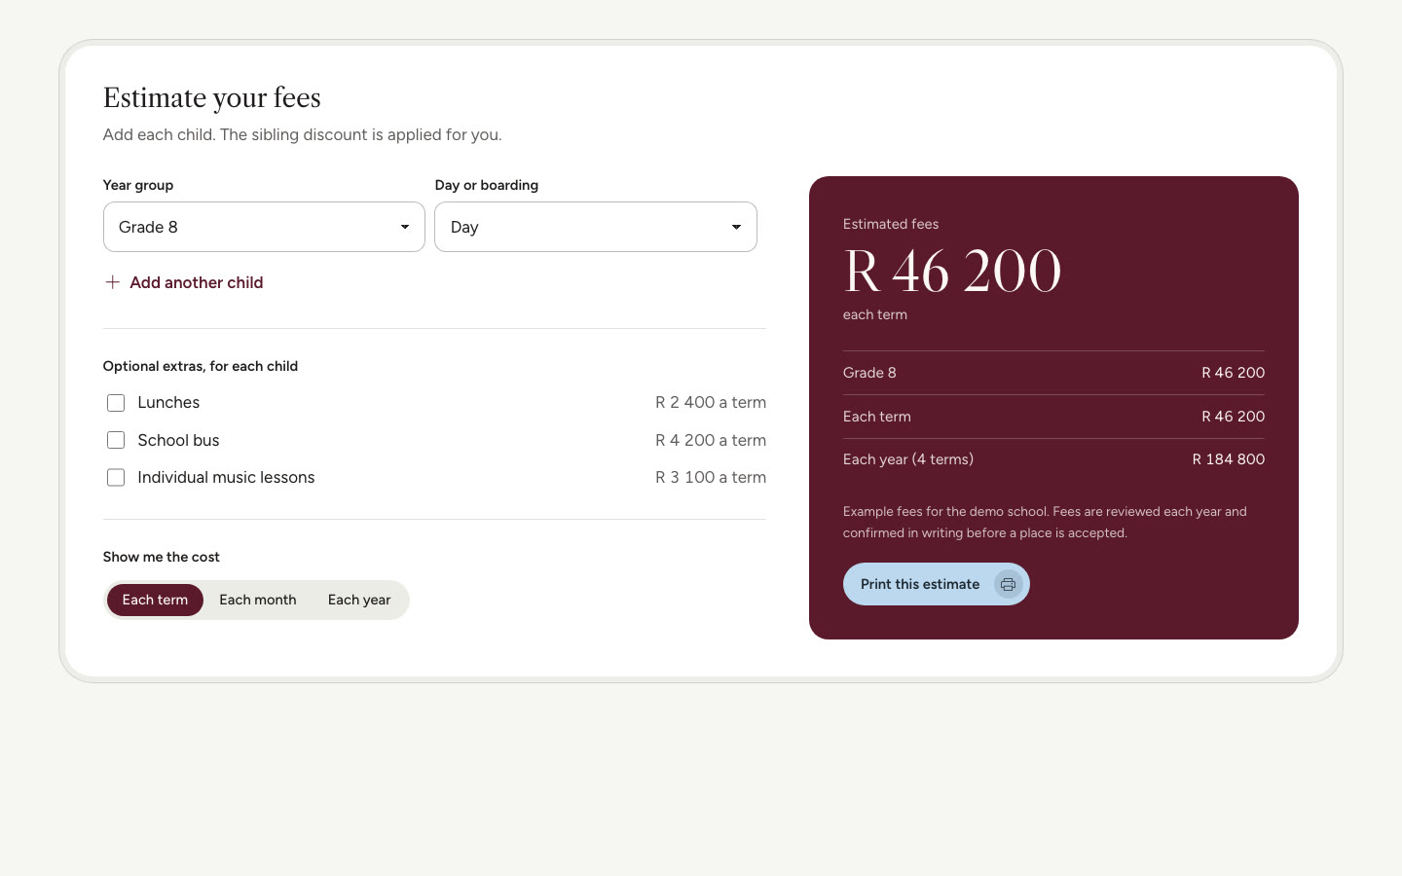Screen dimensions: 1402x876
Task: Select the R 184 800 yearly amount
Action: [x=1229, y=459]
